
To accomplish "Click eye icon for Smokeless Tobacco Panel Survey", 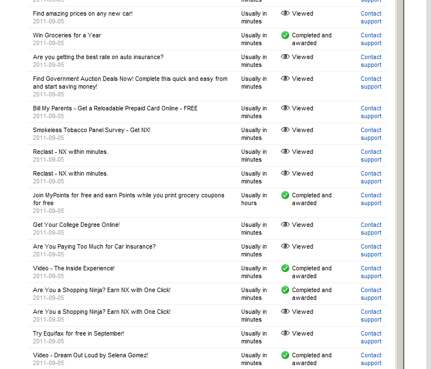I will click(x=285, y=129).
